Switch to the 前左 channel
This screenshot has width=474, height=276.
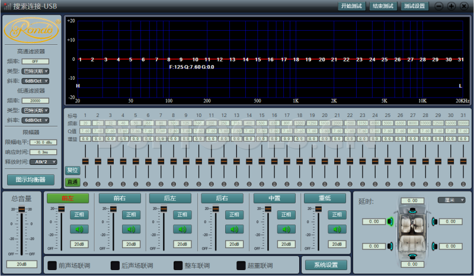pos(67,199)
